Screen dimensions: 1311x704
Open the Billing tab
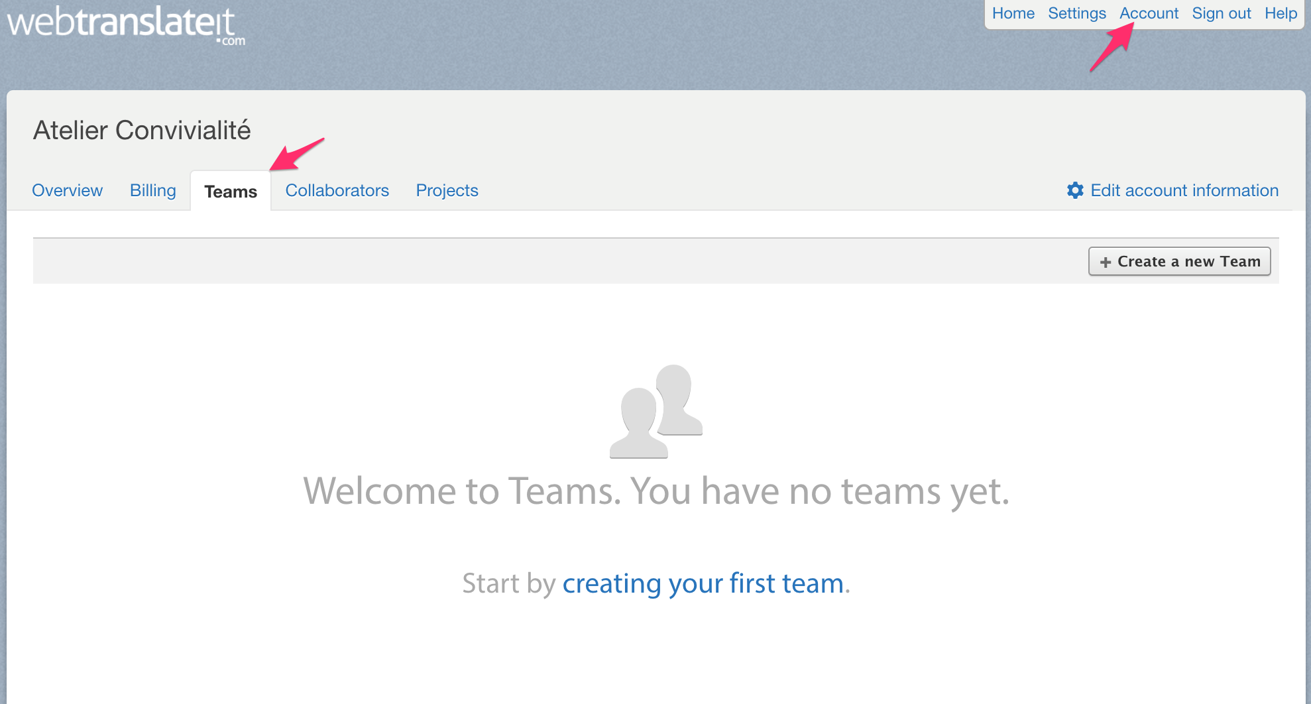152,191
